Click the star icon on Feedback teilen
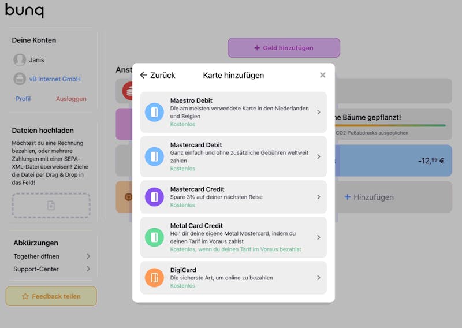 point(25,296)
